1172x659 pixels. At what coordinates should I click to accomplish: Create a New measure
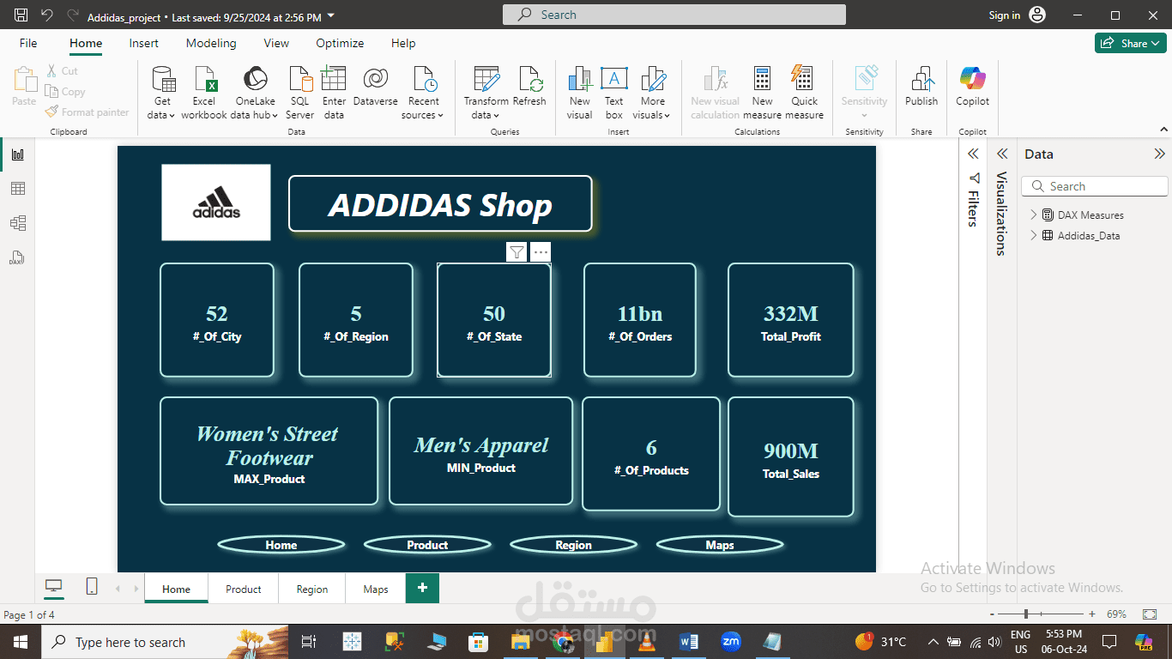762,93
